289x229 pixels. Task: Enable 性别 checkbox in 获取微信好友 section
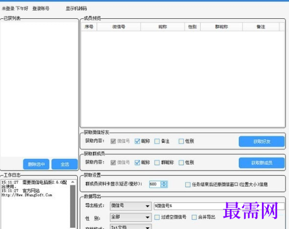coord(181,141)
